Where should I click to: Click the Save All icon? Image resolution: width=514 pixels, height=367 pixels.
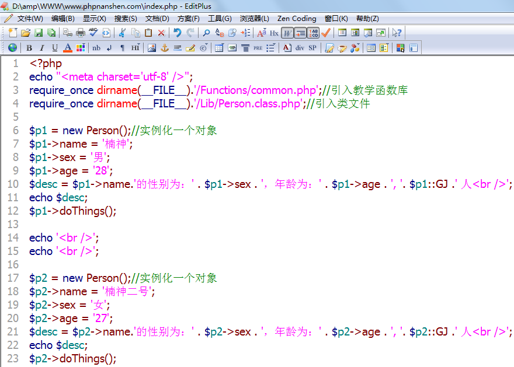tap(51, 33)
